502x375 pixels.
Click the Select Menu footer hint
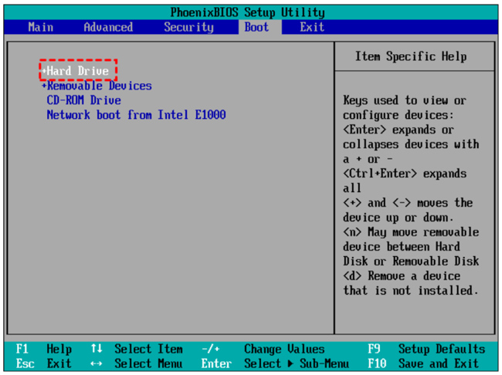[137, 363]
